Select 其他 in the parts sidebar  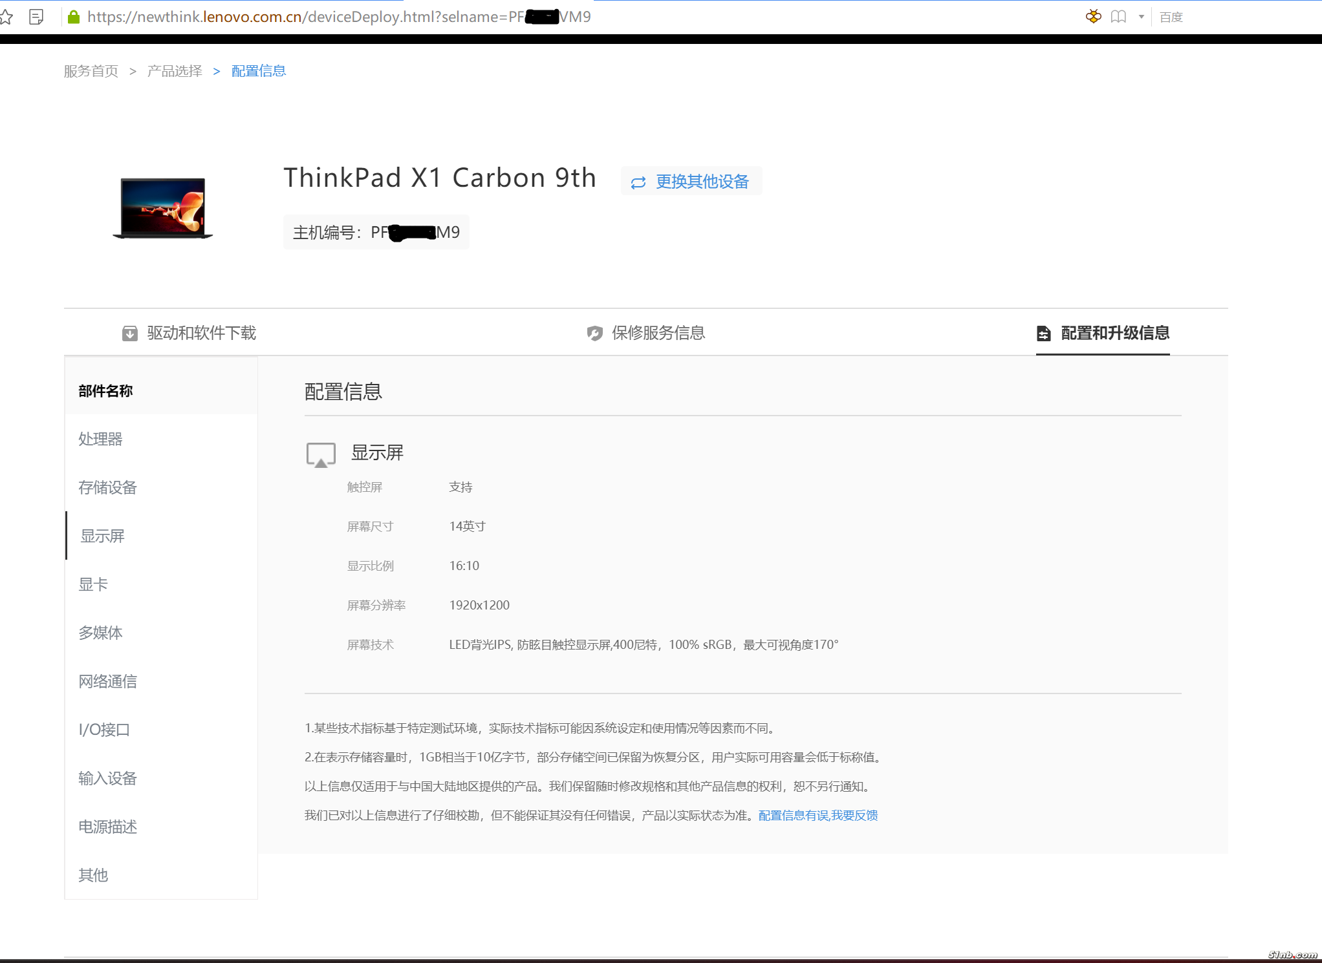(162, 875)
